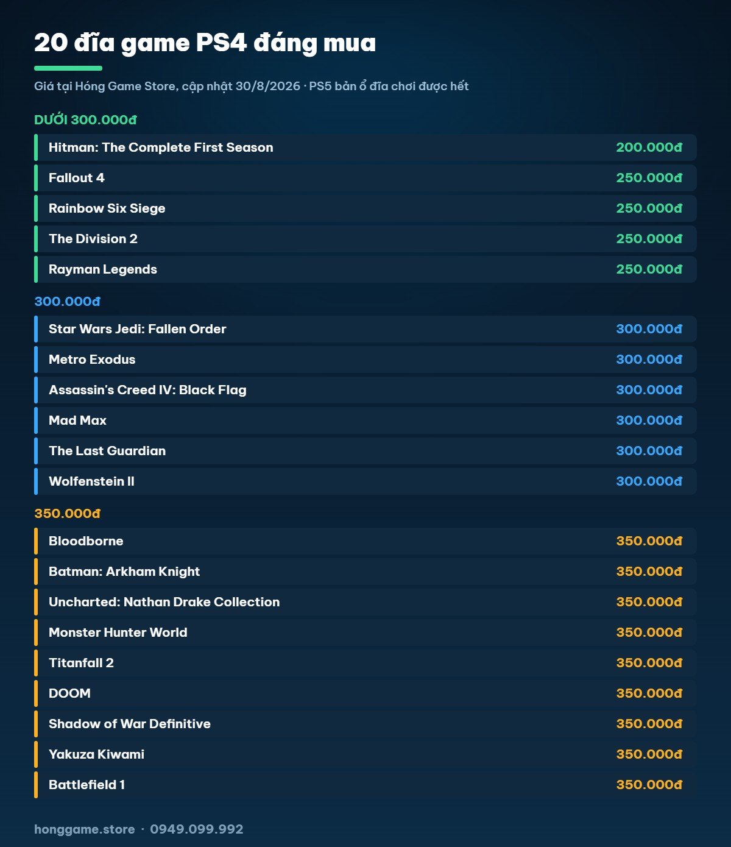Select the The Division 2 title
The width and height of the screenshot is (731, 847).
pyautogui.click(x=93, y=239)
